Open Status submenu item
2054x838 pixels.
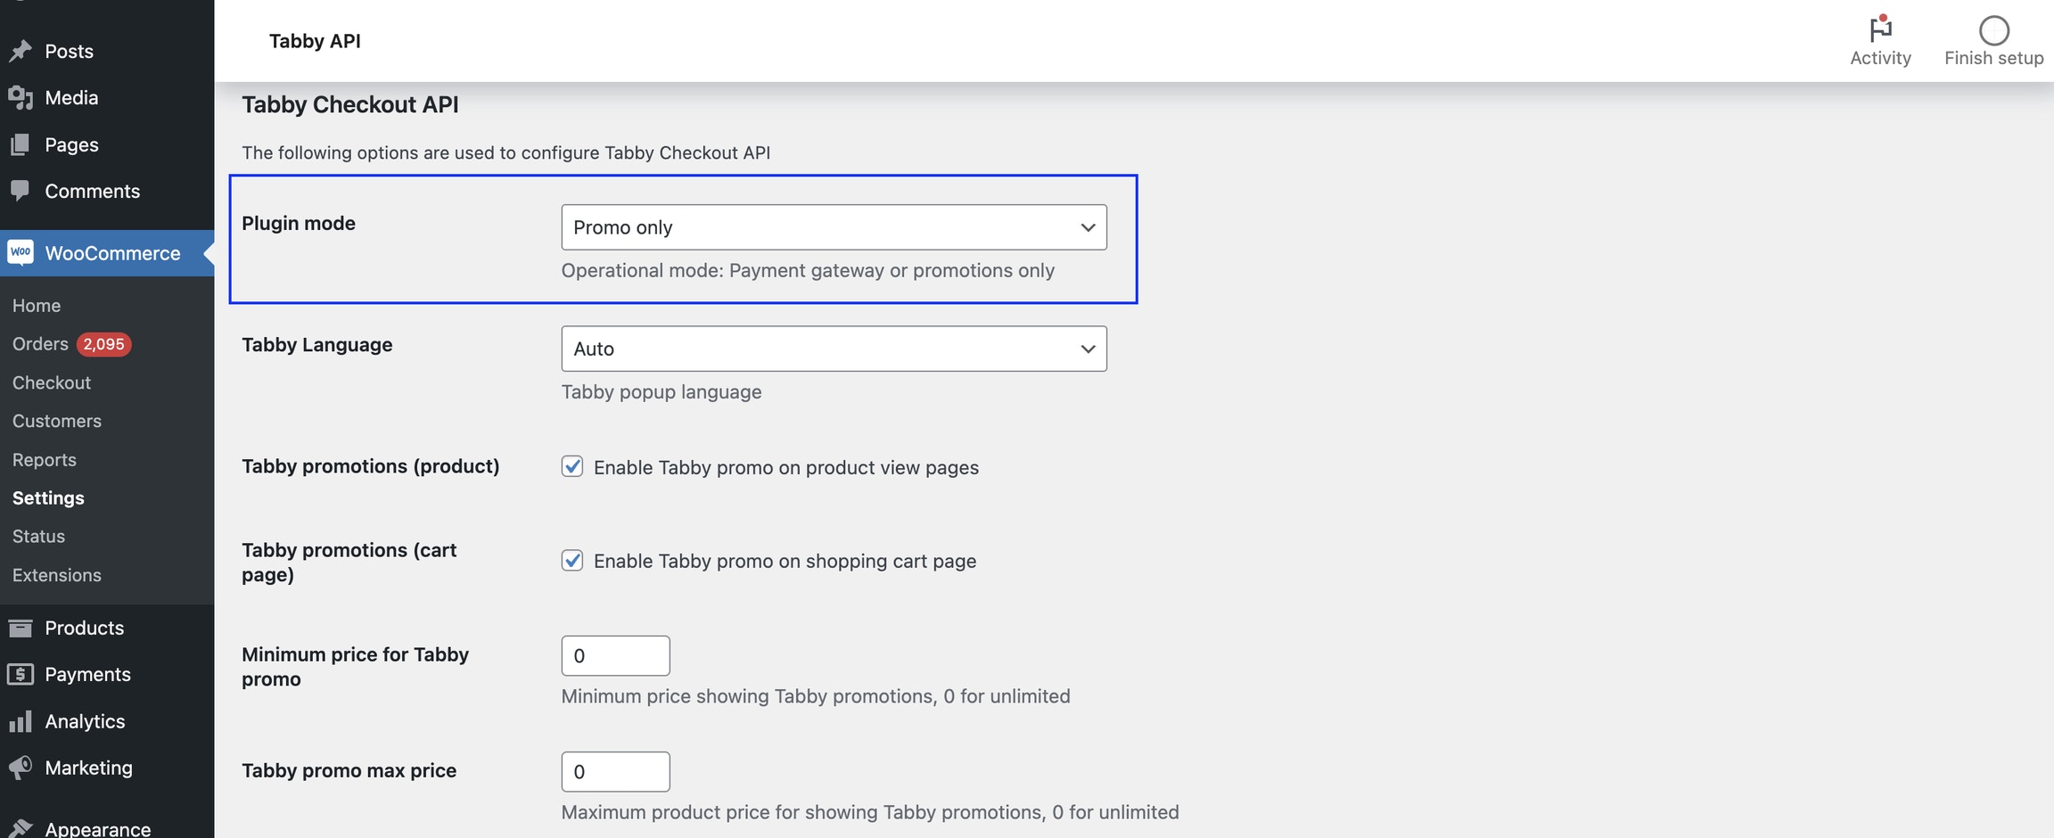coord(38,537)
